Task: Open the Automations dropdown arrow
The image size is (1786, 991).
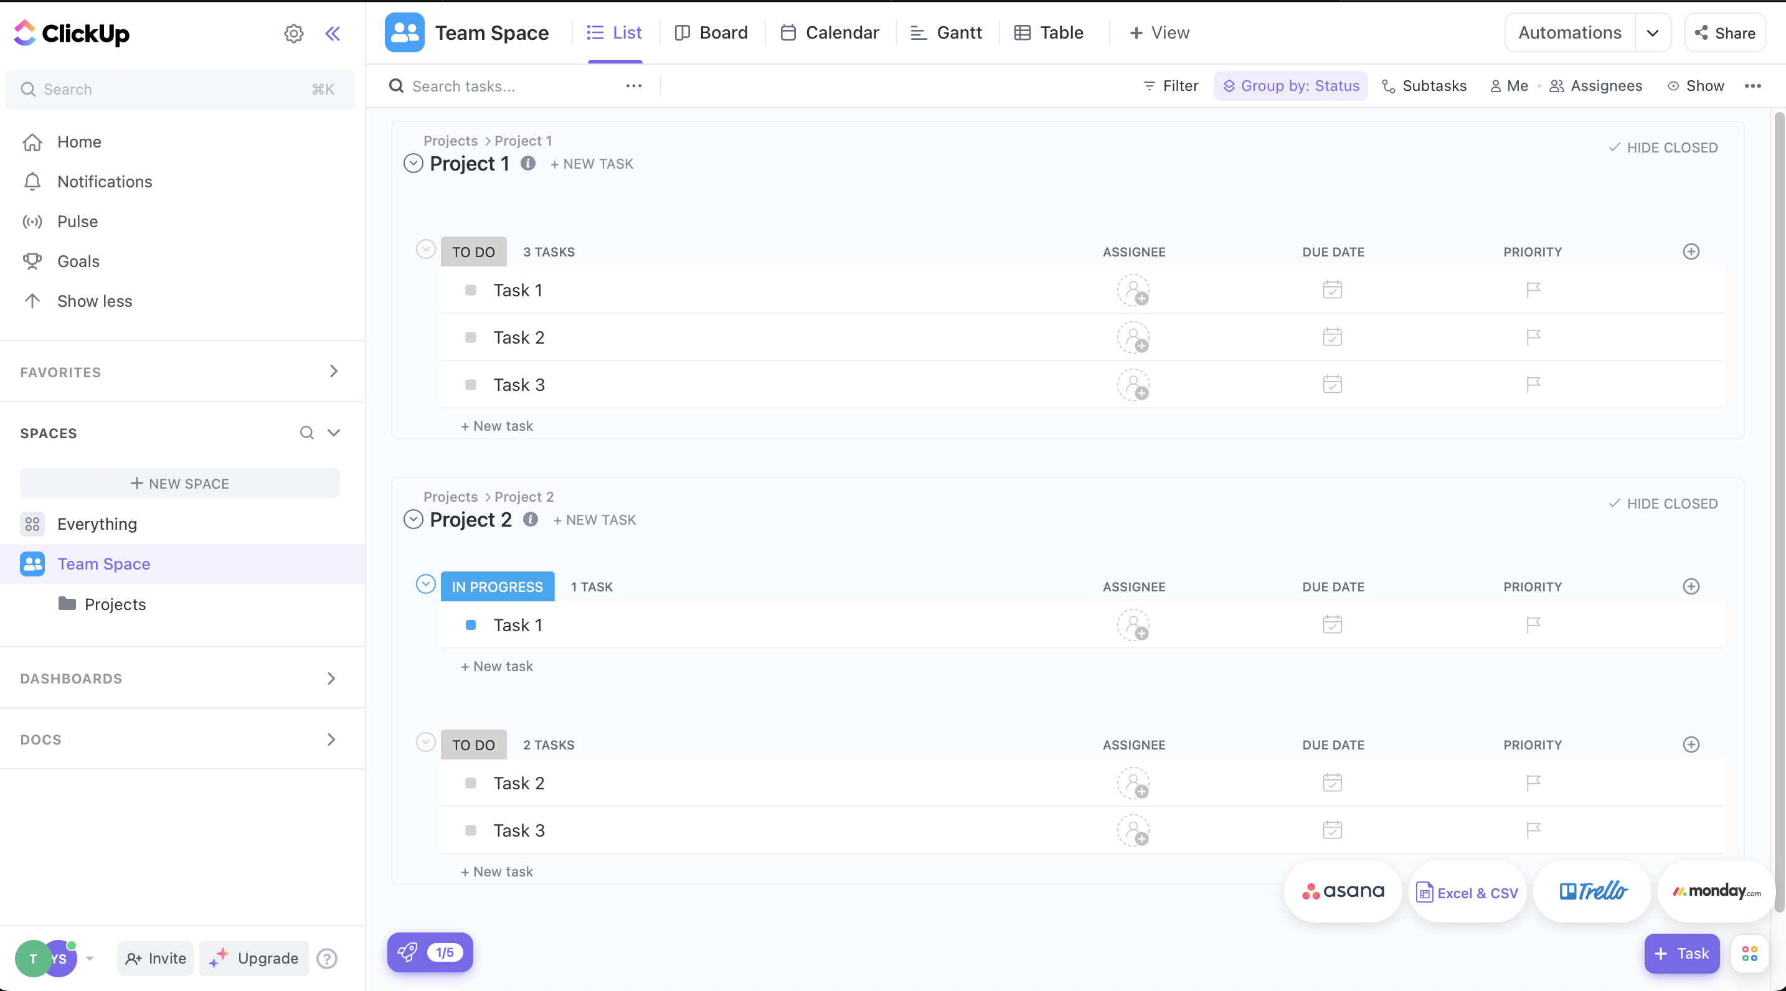Action: (x=1652, y=32)
